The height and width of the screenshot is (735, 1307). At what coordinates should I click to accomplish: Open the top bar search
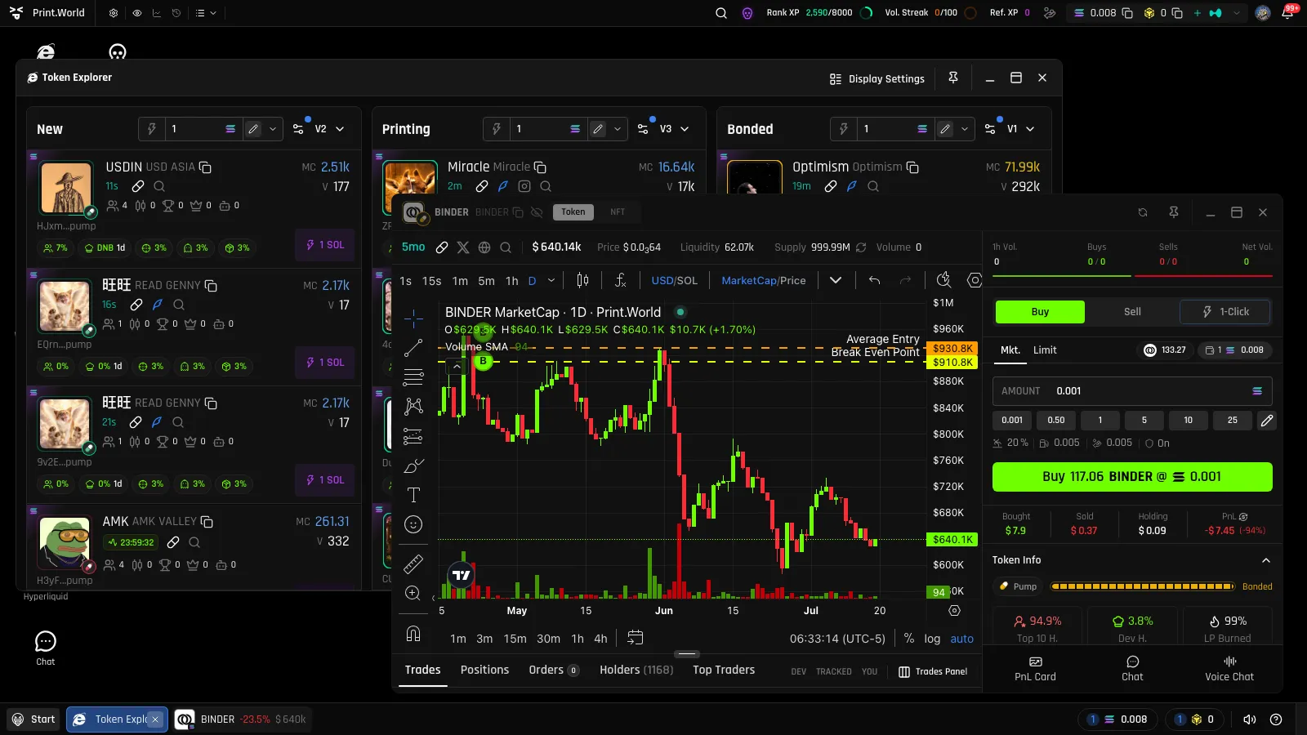pyautogui.click(x=721, y=13)
